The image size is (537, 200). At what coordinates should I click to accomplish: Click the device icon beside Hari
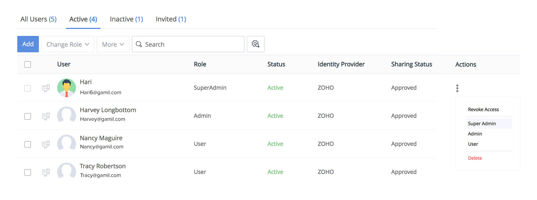(x=46, y=88)
